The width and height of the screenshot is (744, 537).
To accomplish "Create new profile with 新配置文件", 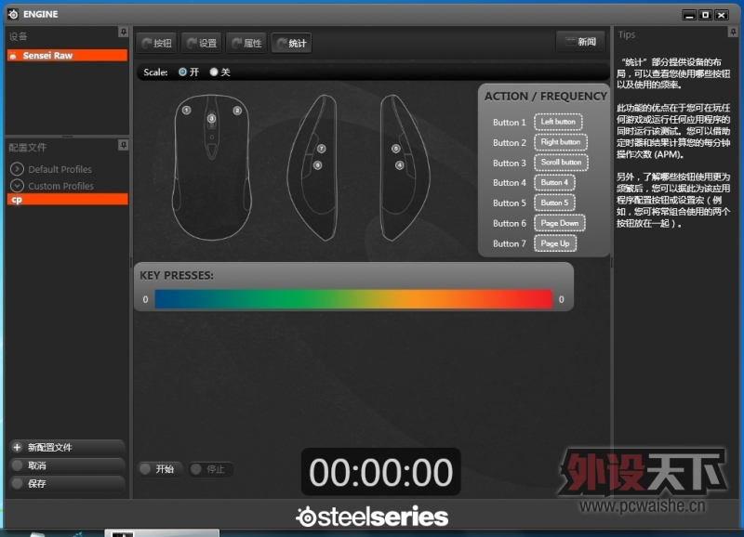I will pos(67,448).
